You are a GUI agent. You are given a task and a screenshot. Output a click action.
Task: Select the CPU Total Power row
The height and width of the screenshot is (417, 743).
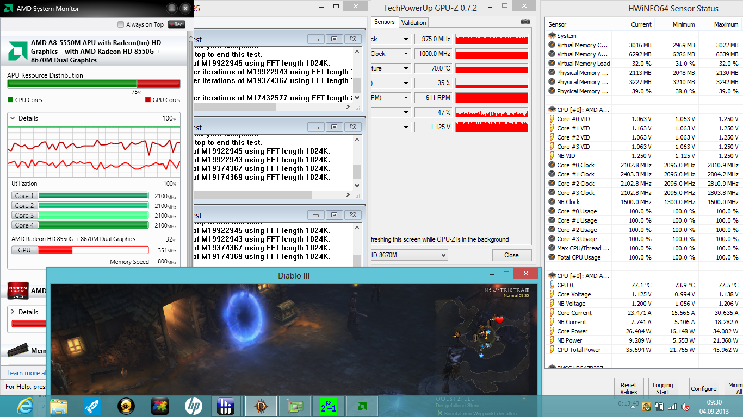(x=643, y=350)
